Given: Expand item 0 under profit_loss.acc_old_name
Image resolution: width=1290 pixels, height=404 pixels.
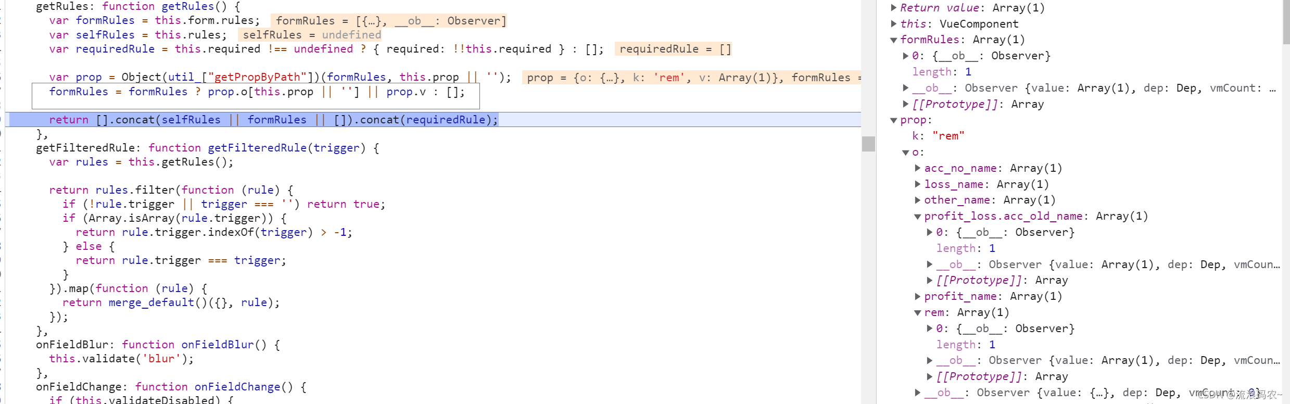Looking at the screenshot, I should [x=929, y=233].
